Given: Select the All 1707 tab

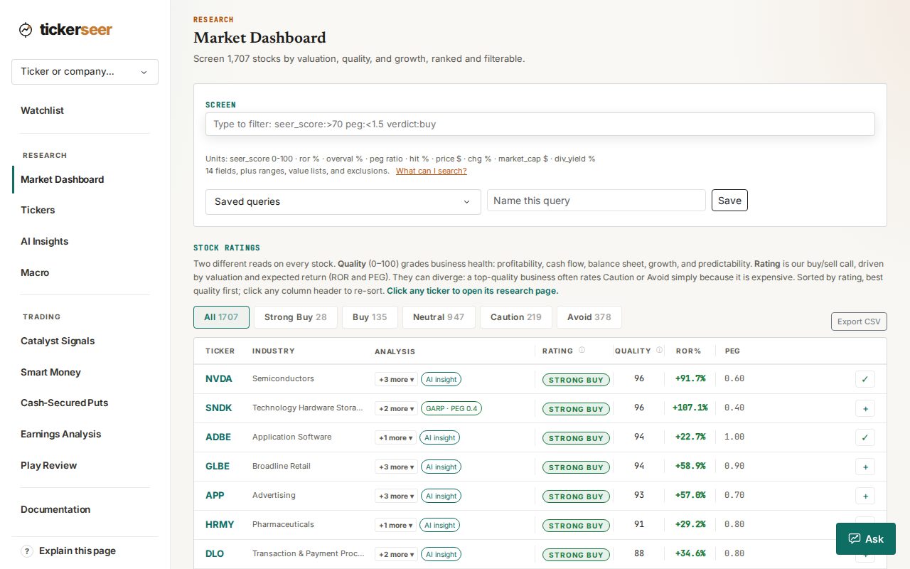Looking at the screenshot, I should [221, 317].
